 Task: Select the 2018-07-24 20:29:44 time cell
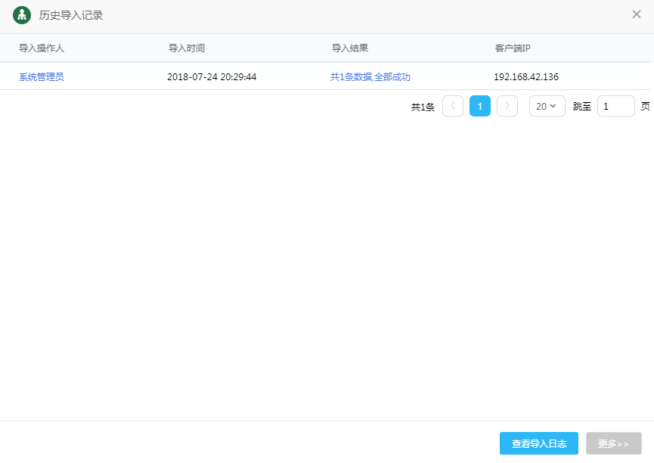point(212,77)
